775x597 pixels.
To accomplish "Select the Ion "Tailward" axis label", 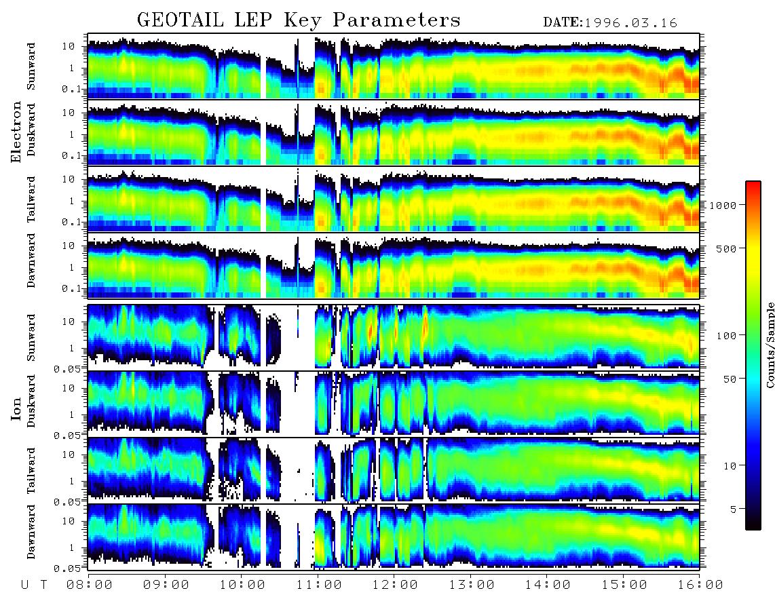I will tap(31, 471).
